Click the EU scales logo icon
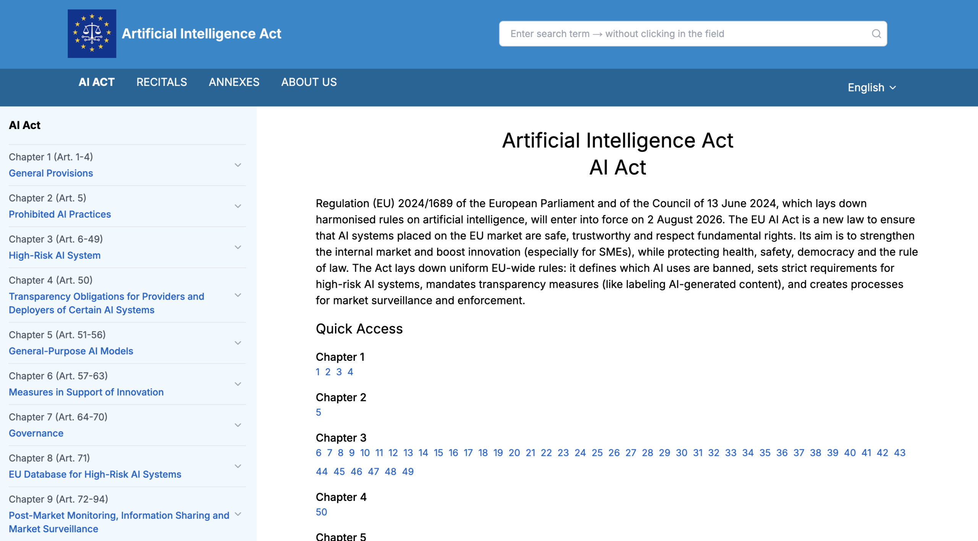 [92, 34]
